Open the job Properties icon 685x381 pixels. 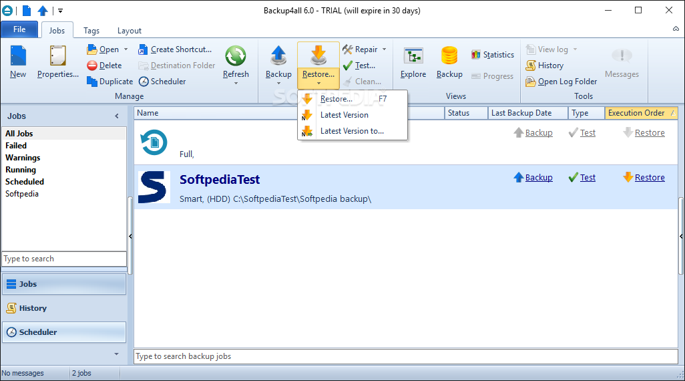[57, 56]
